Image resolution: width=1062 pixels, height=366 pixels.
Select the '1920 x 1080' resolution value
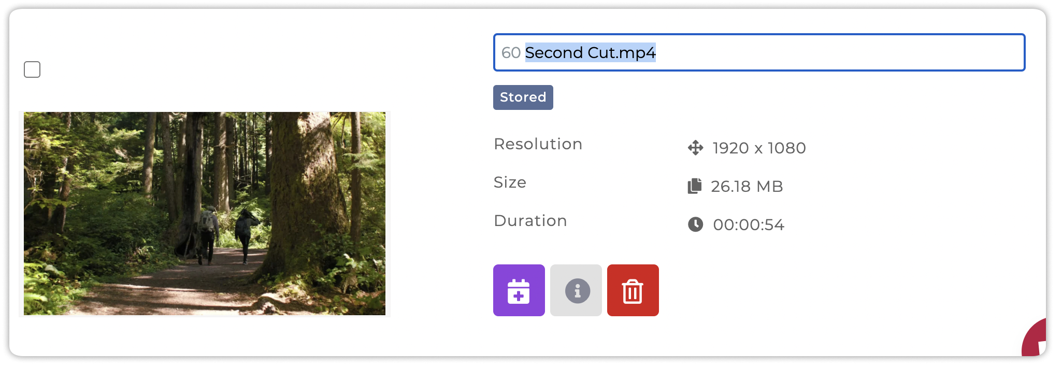tap(759, 148)
